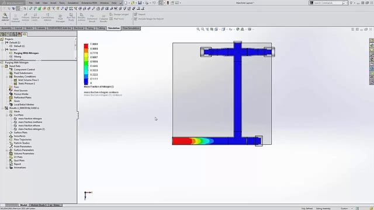Click the Heat Sources tree icon
This screenshot has width=374, height=210.
[x=11, y=90]
